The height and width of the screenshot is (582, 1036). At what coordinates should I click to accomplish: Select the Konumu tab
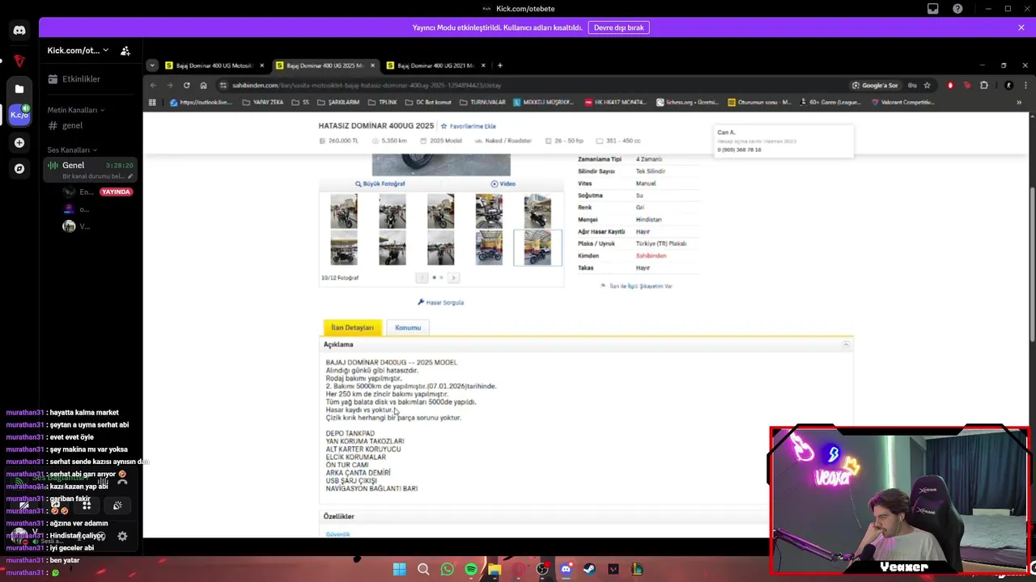click(x=408, y=327)
